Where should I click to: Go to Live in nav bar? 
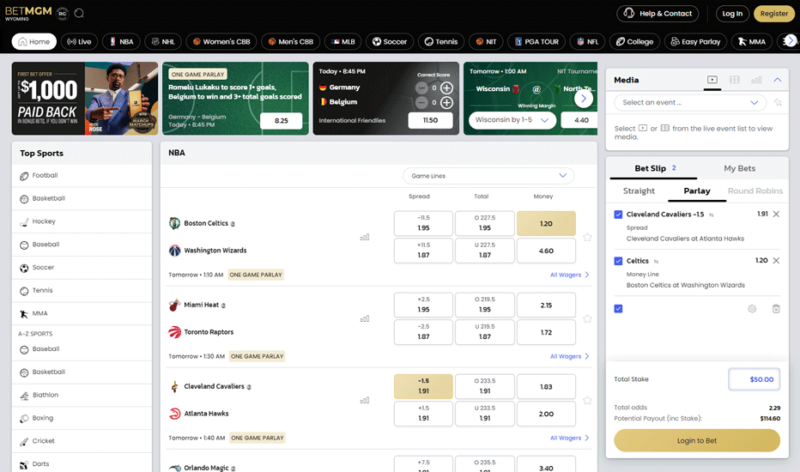click(x=79, y=42)
